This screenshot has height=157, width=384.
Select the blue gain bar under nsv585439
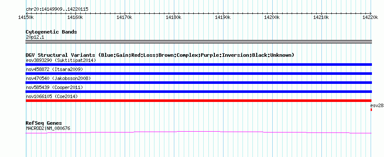click(198, 92)
